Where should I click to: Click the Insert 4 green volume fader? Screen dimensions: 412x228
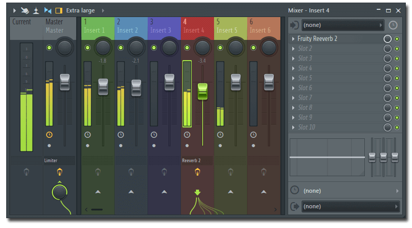203,91
